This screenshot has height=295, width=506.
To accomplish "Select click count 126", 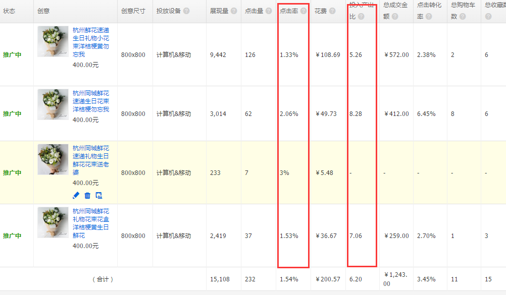I will 250,55.
